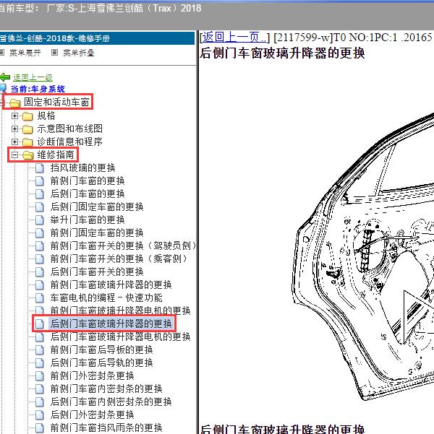Image resolution: width=434 pixels, height=434 pixels.
Task: Open 后侧门外密封条更换 page
Action: pos(92,415)
